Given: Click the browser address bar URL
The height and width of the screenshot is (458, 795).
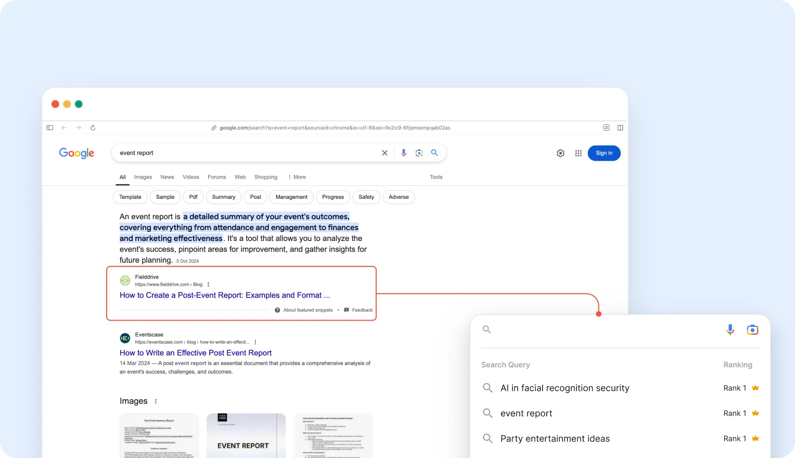Looking at the screenshot, I should [x=335, y=128].
